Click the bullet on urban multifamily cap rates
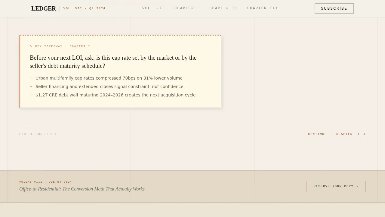The height and width of the screenshot is (217, 385). coord(109,78)
